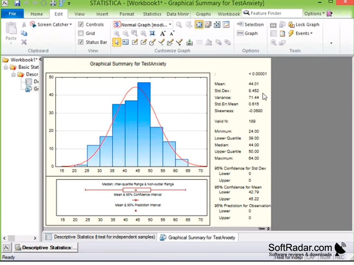Viewport: 354px width, 265px height.
Task: Open the Screen Catcher dropdown
Action: [x=51, y=24]
